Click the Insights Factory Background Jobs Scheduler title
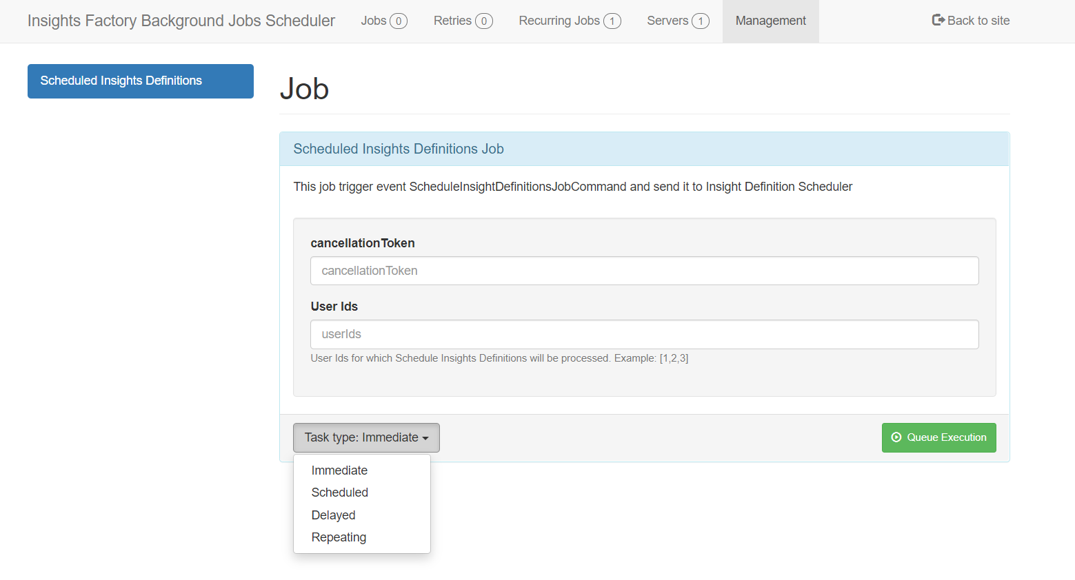 pyautogui.click(x=181, y=21)
